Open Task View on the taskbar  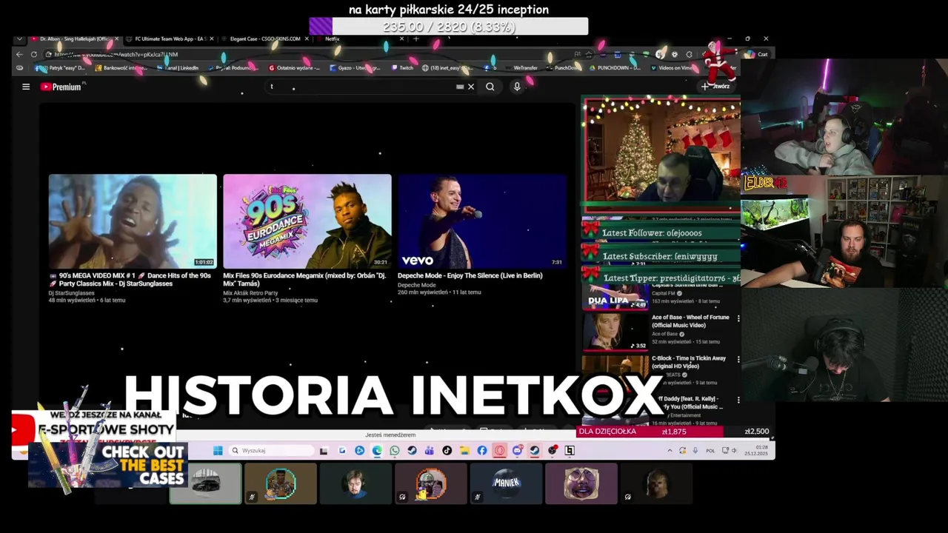click(324, 450)
